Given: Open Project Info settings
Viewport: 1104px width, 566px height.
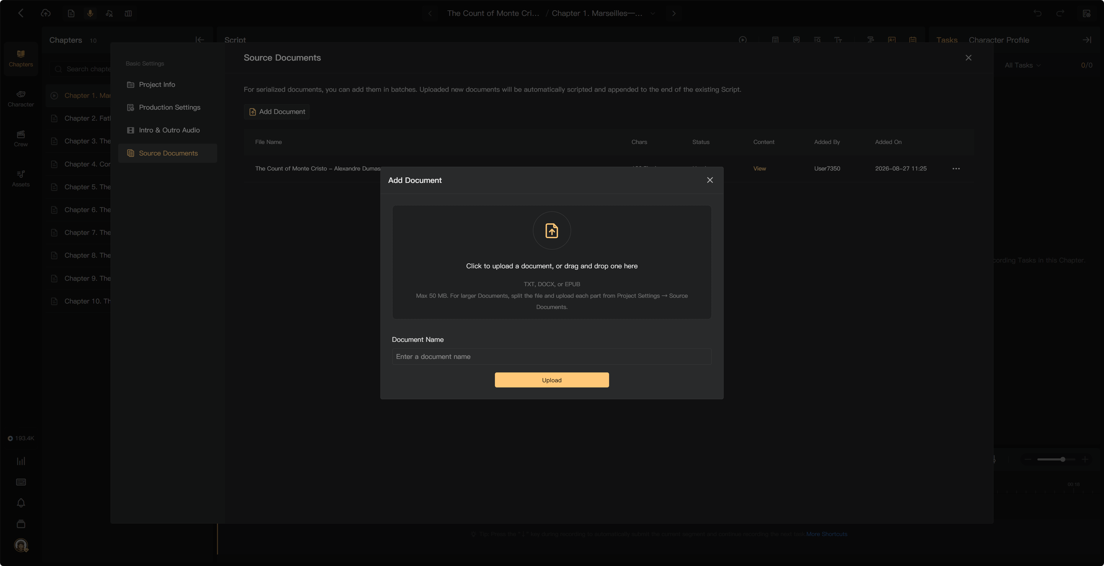Looking at the screenshot, I should tap(168, 85).
